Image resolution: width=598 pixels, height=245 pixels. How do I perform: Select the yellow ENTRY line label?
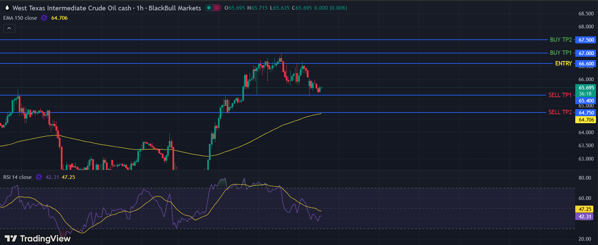point(563,63)
